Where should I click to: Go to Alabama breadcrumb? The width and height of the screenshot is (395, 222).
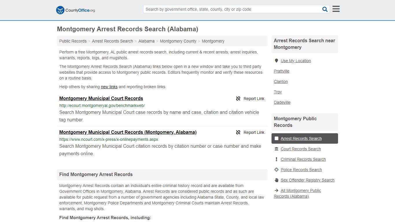146,41
